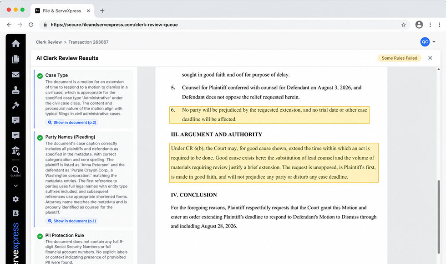446x264 pixels.
Task: Select the Party Names (Pleading) rule heading
Action: [x=70, y=137]
